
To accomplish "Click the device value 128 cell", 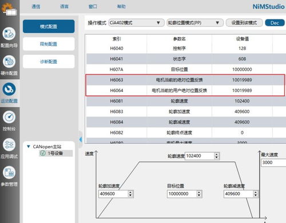I will pyautogui.click(x=242, y=49).
